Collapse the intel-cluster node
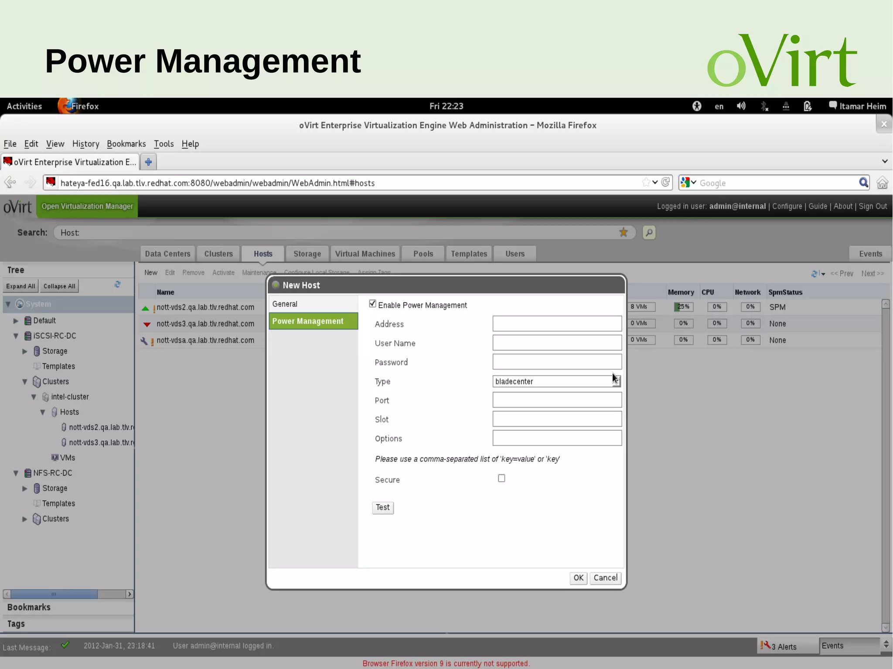This screenshot has width=893, height=669. pyautogui.click(x=34, y=397)
